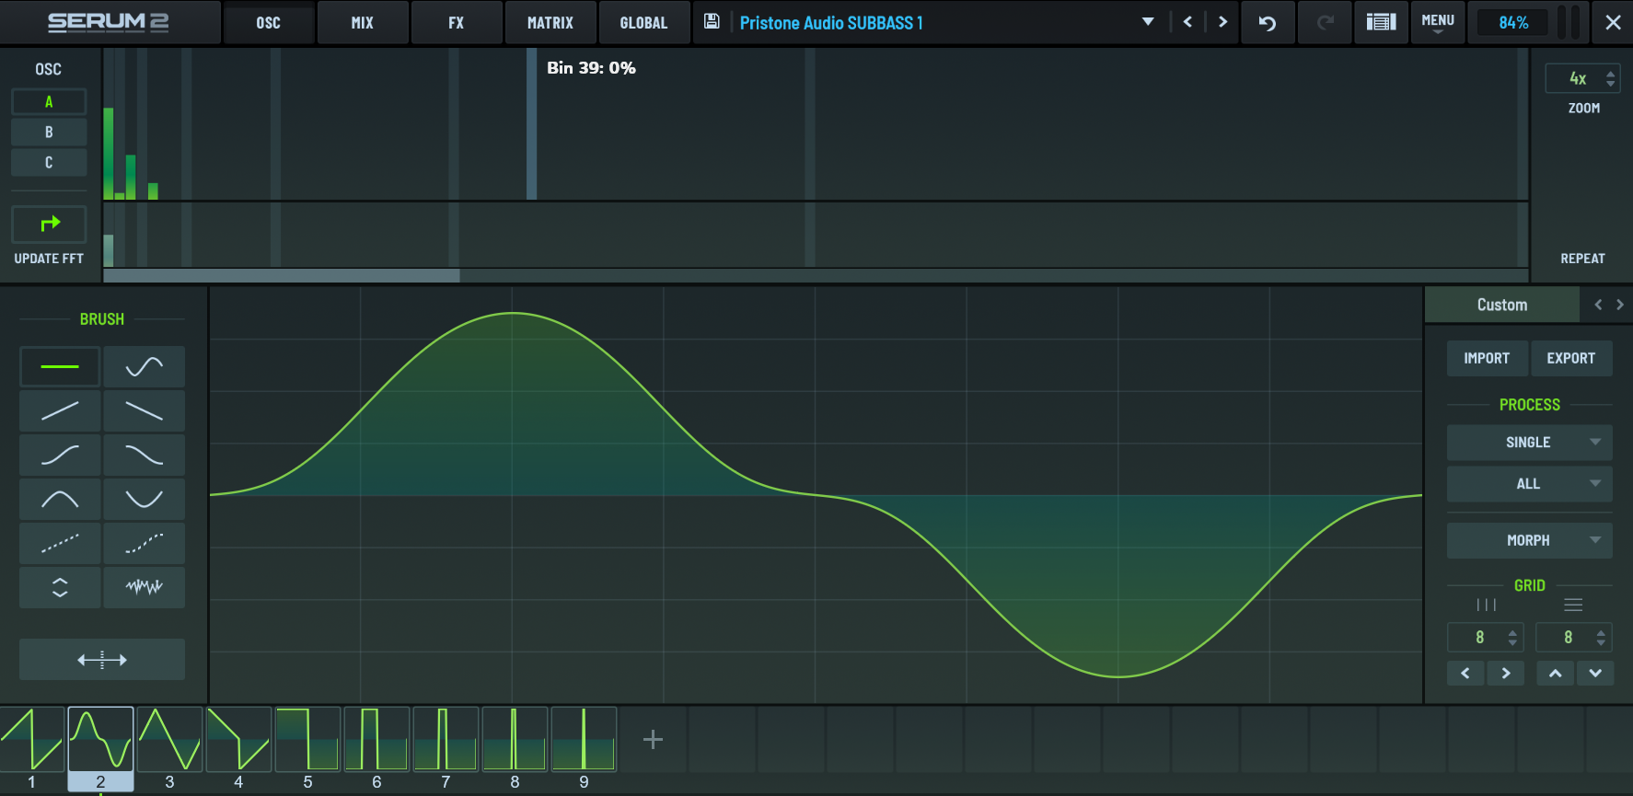Image resolution: width=1633 pixels, height=796 pixels.
Task: Select the ramp up line brush
Action: pos(60,410)
